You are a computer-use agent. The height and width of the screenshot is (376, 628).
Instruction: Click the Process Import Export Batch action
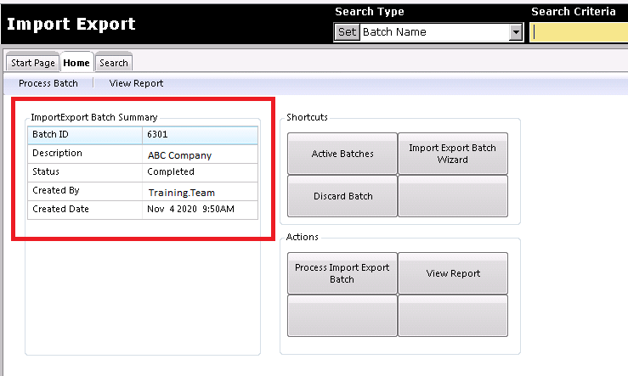click(x=342, y=273)
